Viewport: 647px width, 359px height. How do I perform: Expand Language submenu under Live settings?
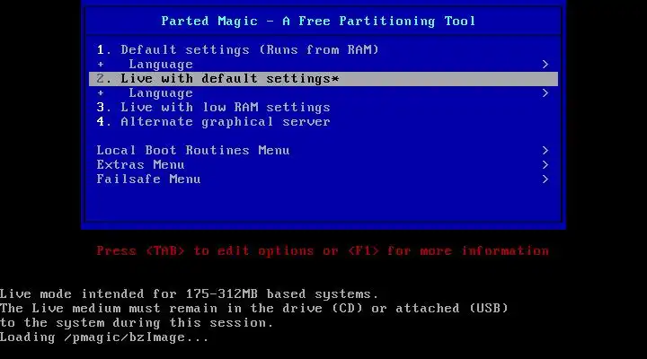click(x=323, y=93)
